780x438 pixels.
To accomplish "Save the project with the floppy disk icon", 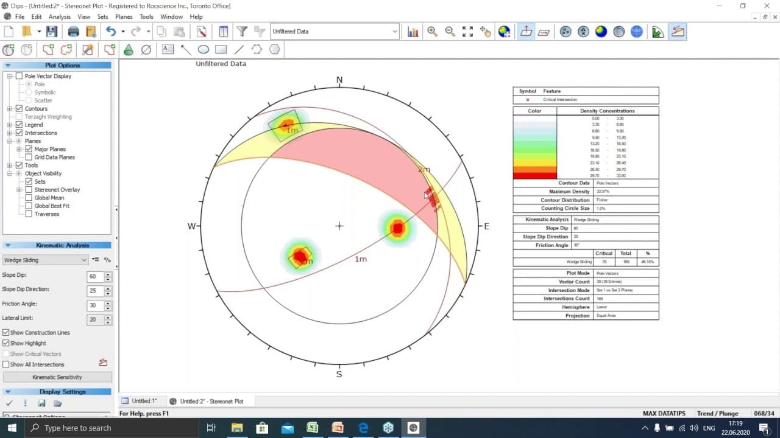I will [51, 32].
